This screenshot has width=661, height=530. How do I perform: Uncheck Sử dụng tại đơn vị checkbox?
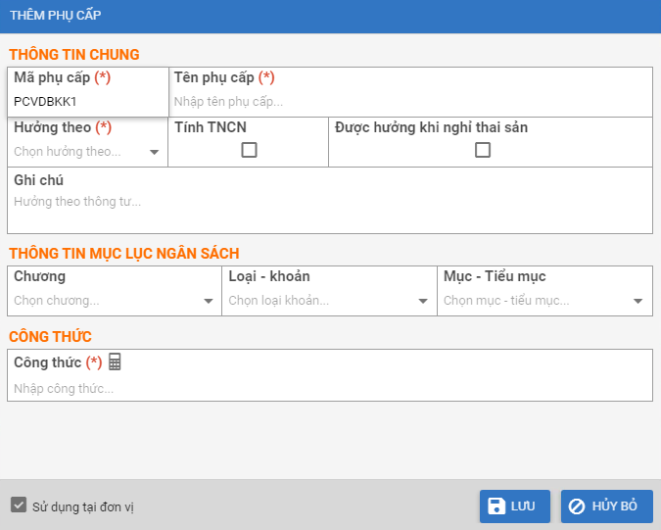coord(18,506)
